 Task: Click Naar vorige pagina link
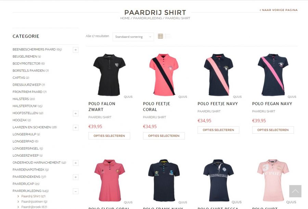point(279,10)
